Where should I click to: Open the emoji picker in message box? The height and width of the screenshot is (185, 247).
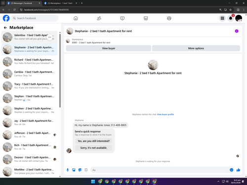[231, 170]
